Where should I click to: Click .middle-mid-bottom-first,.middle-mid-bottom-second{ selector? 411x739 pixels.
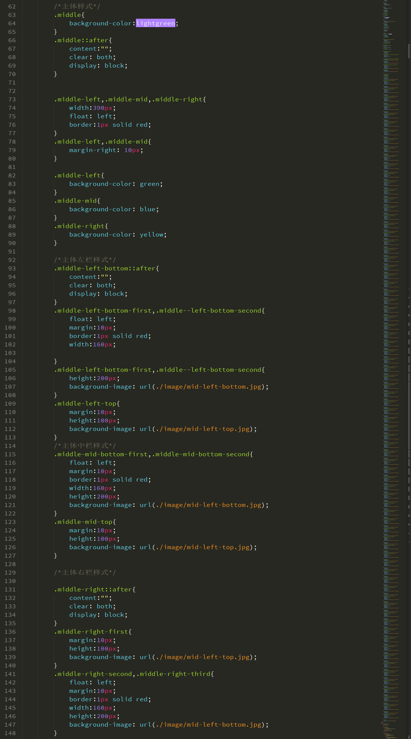(x=153, y=454)
